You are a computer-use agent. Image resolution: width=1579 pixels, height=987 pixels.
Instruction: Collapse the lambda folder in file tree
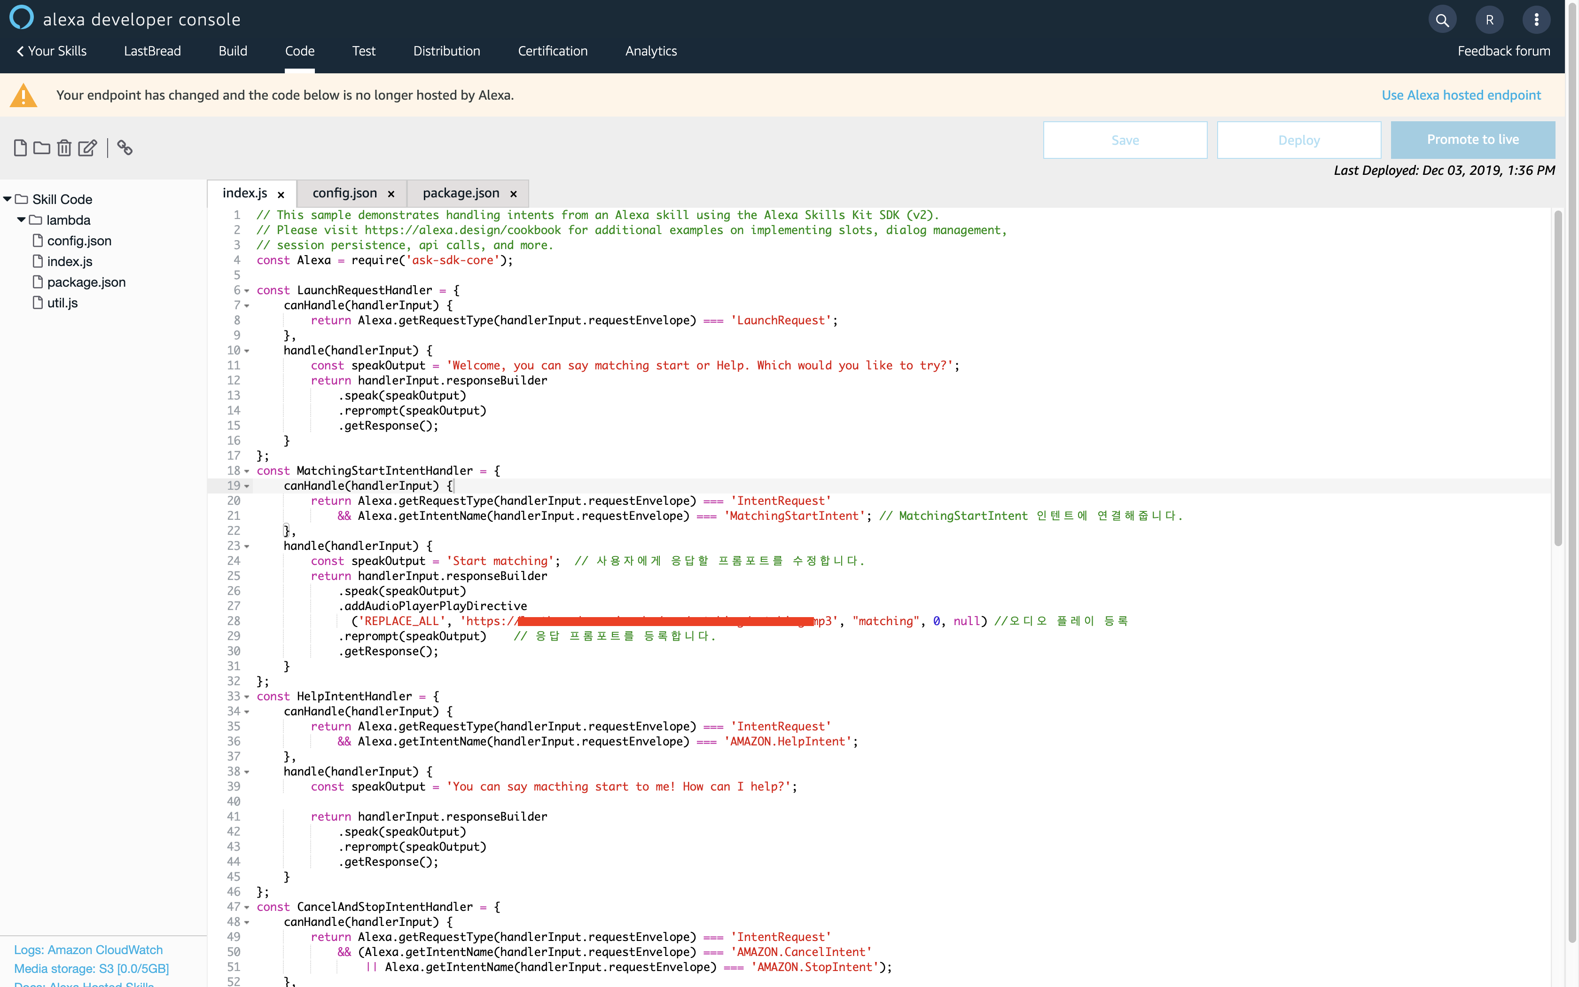coord(22,220)
